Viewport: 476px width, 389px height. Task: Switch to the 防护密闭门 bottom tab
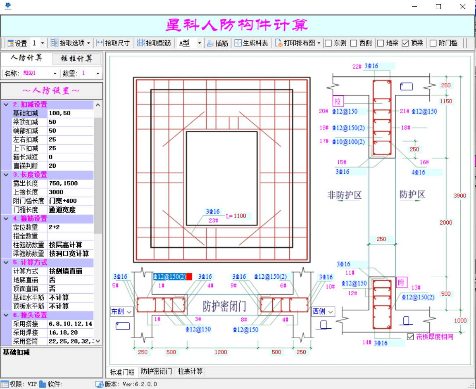(156, 371)
